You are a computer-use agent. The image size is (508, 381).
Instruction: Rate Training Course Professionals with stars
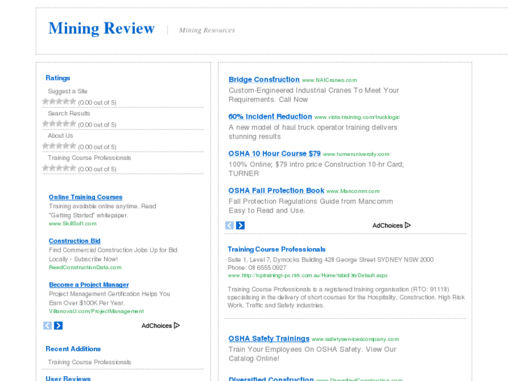[59, 168]
